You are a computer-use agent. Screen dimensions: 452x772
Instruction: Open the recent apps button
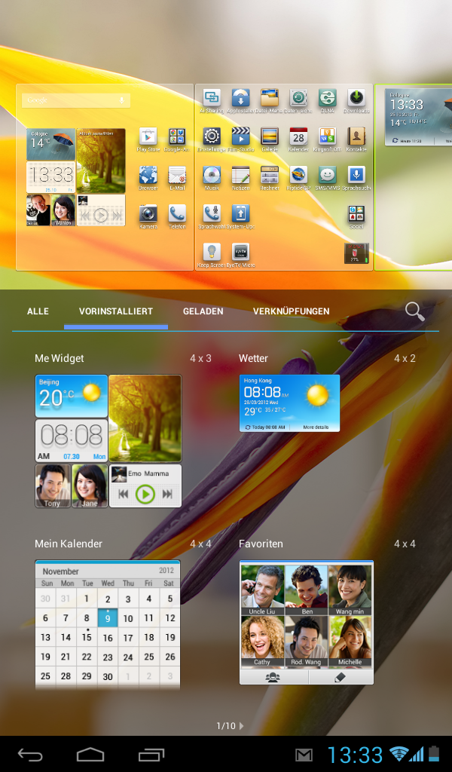click(x=151, y=755)
